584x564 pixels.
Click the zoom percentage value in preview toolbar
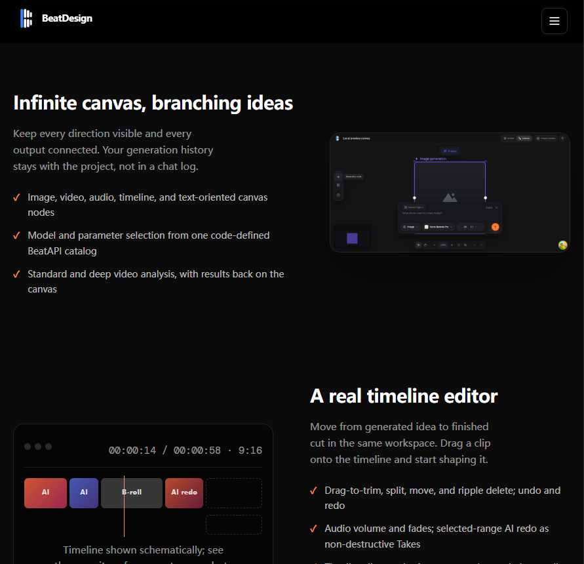tap(443, 245)
